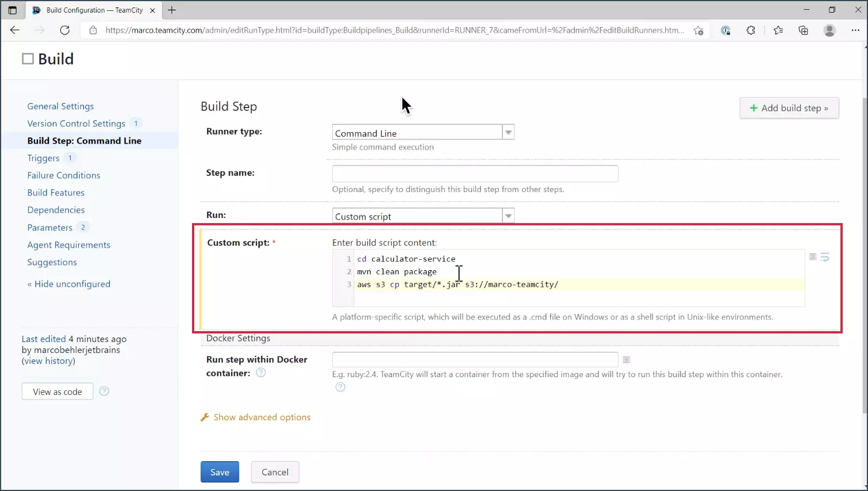Viewport: 868px width, 491px height.
Task: Expand the Runner type dropdown
Action: click(508, 133)
